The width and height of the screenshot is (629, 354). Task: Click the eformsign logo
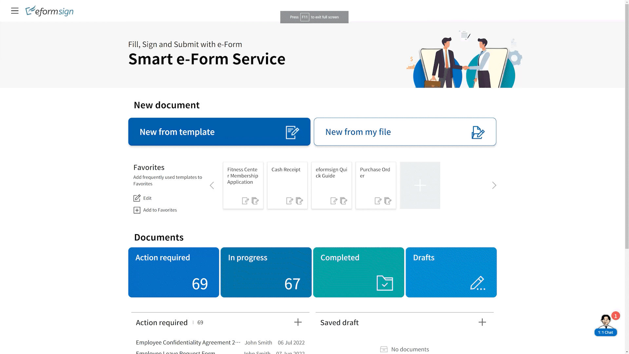pos(49,11)
